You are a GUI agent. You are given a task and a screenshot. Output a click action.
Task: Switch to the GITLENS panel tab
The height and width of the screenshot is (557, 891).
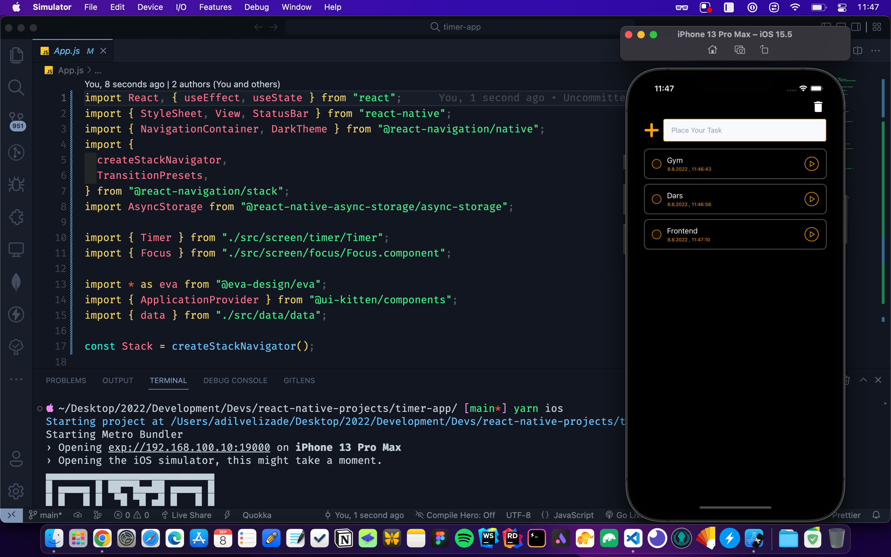click(299, 381)
